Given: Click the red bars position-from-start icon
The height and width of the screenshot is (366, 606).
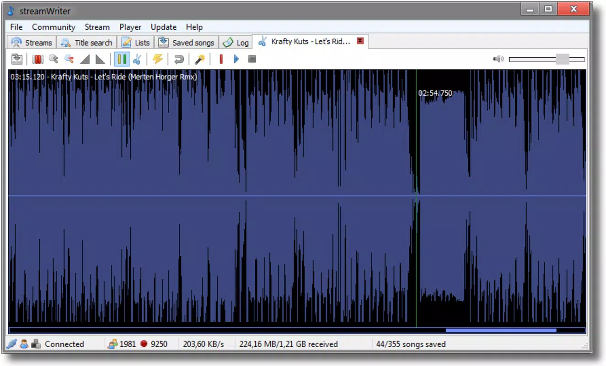Looking at the screenshot, I should pyautogui.click(x=38, y=59).
